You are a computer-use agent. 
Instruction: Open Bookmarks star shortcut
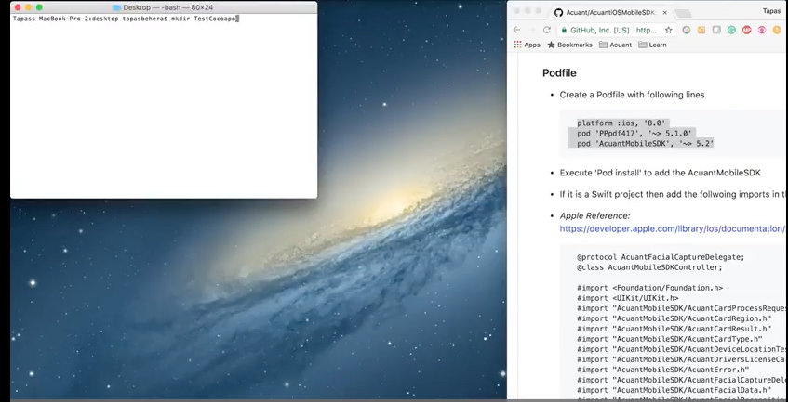pos(569,45)
